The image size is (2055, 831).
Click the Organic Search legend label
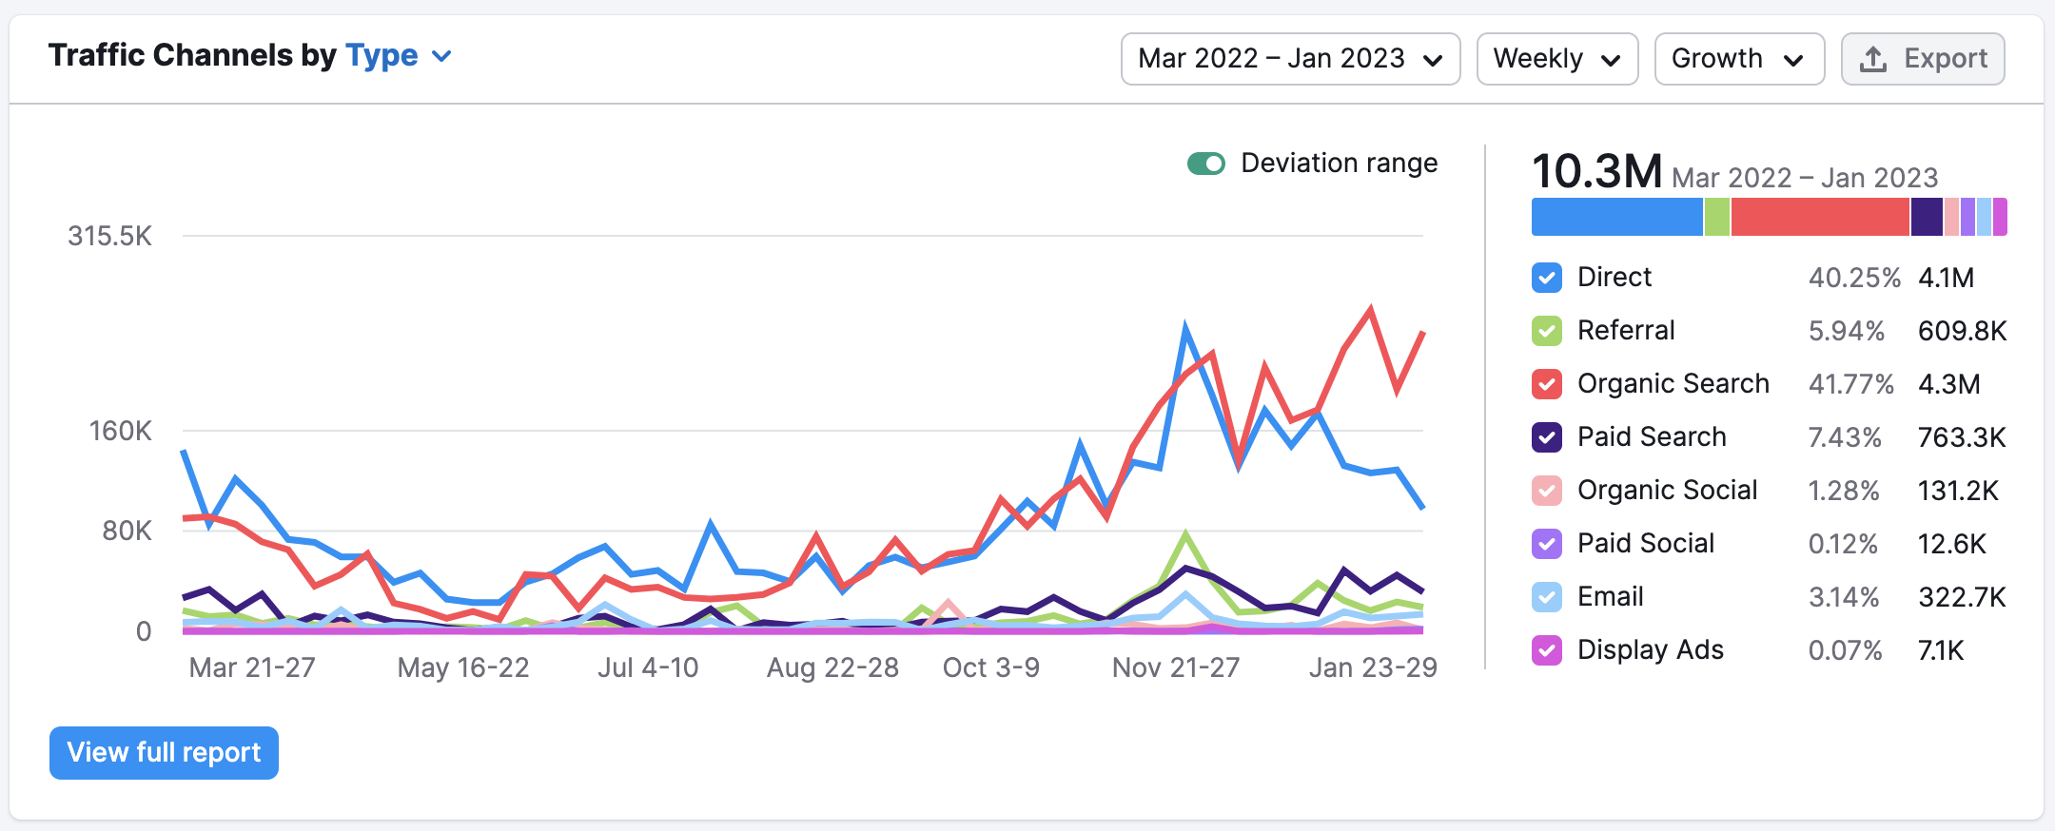click(1673, 383)
